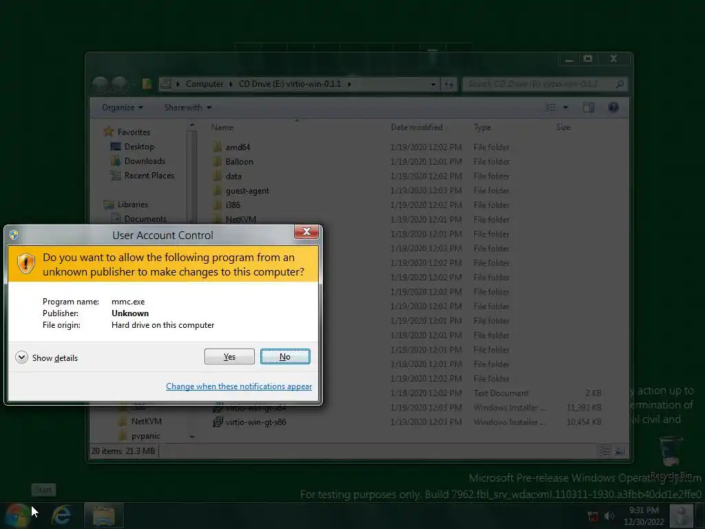Open dropdown arrow after virtio-win-0.1.1 breadcrumb
Image resolution: width=705 pixels, height=529 pixels.
(349, 84)
